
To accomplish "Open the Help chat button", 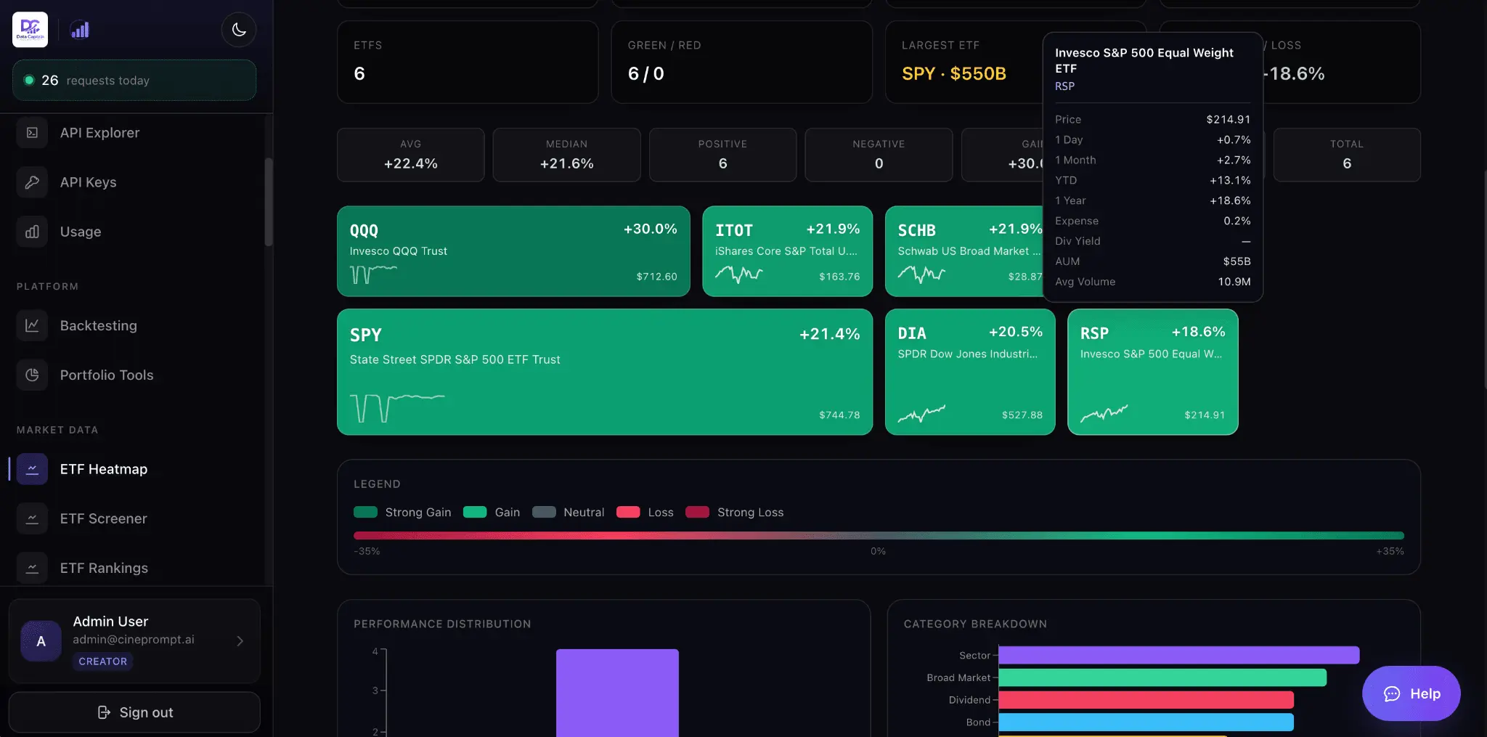I will [x=1411, y=693].
